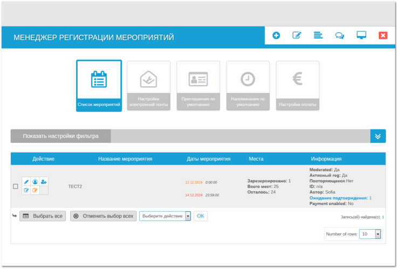
Task: Click the blue pencil icon for ТЕСТ2
Action: 26,182
